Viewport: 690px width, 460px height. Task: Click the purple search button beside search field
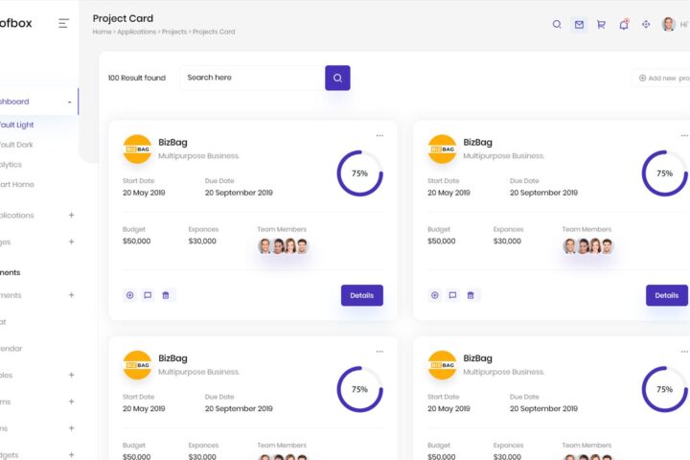click(x=337, y=78)
